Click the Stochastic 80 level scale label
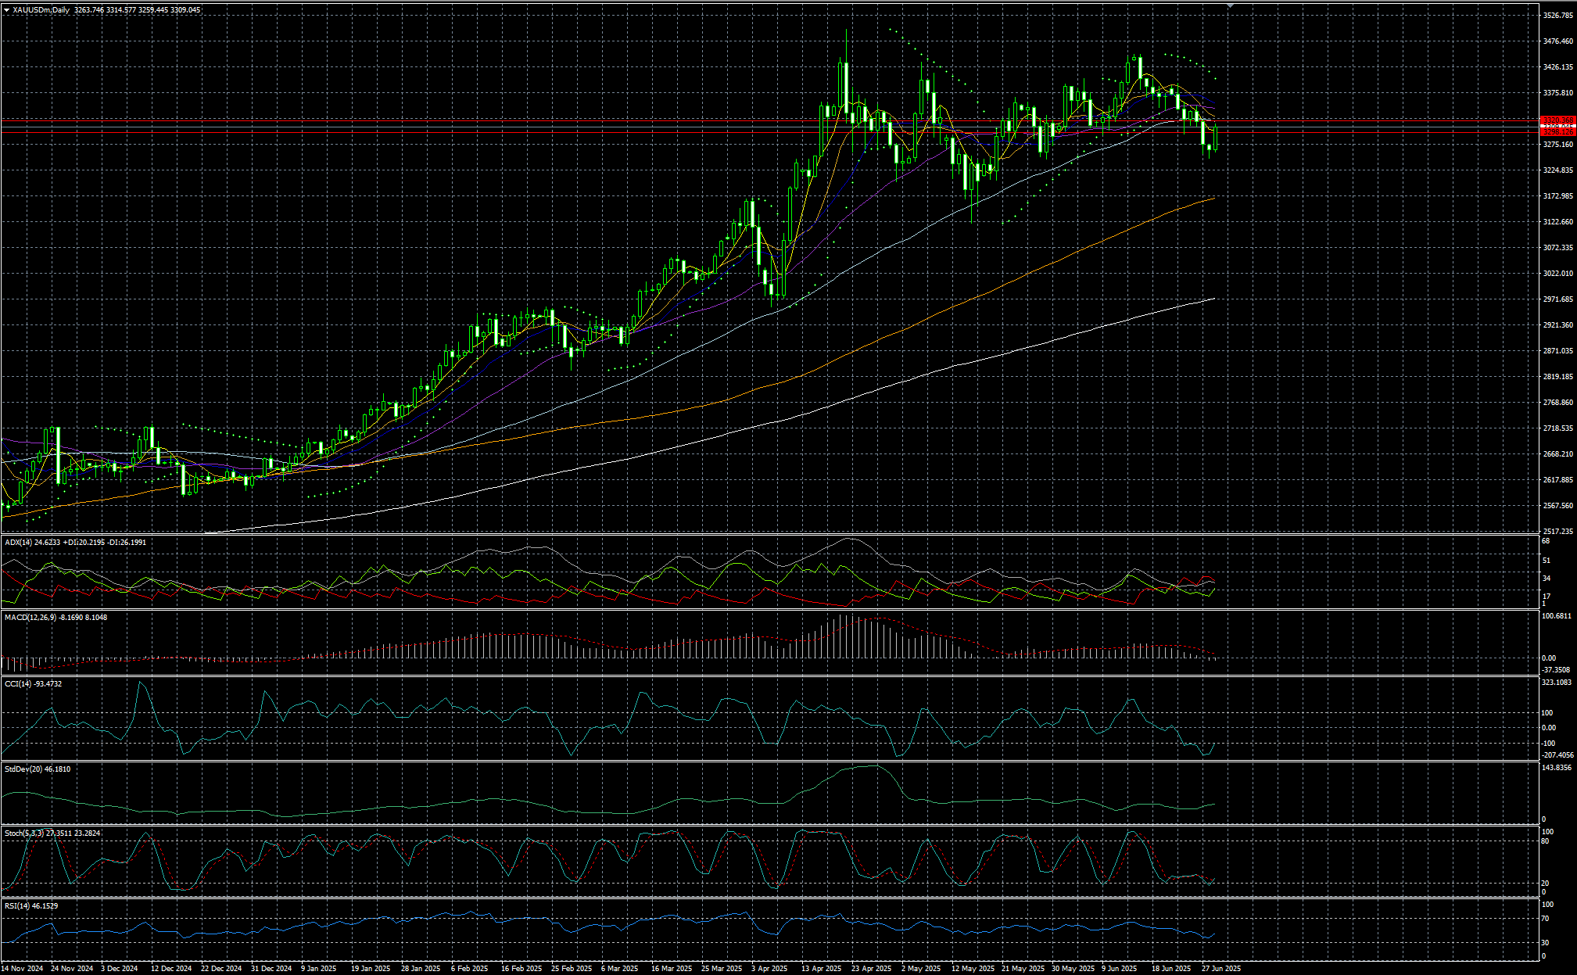The height and width of the screenshot is (975, 1577). (1545, 841)
